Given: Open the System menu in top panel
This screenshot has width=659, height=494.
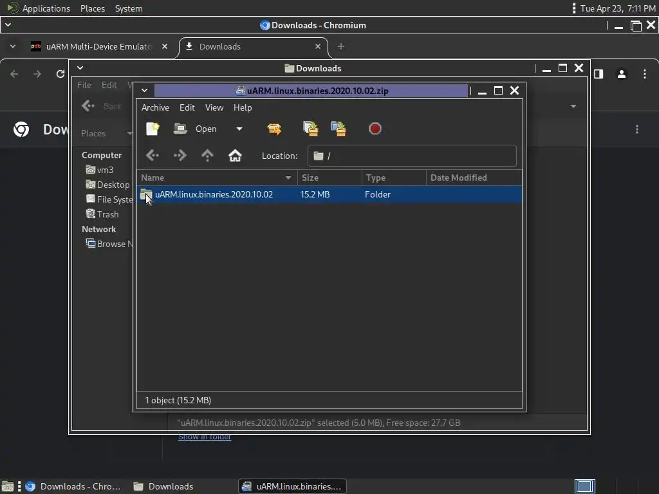Looking at the screenshot, I should pyautogui.click(x=129, y=8).
